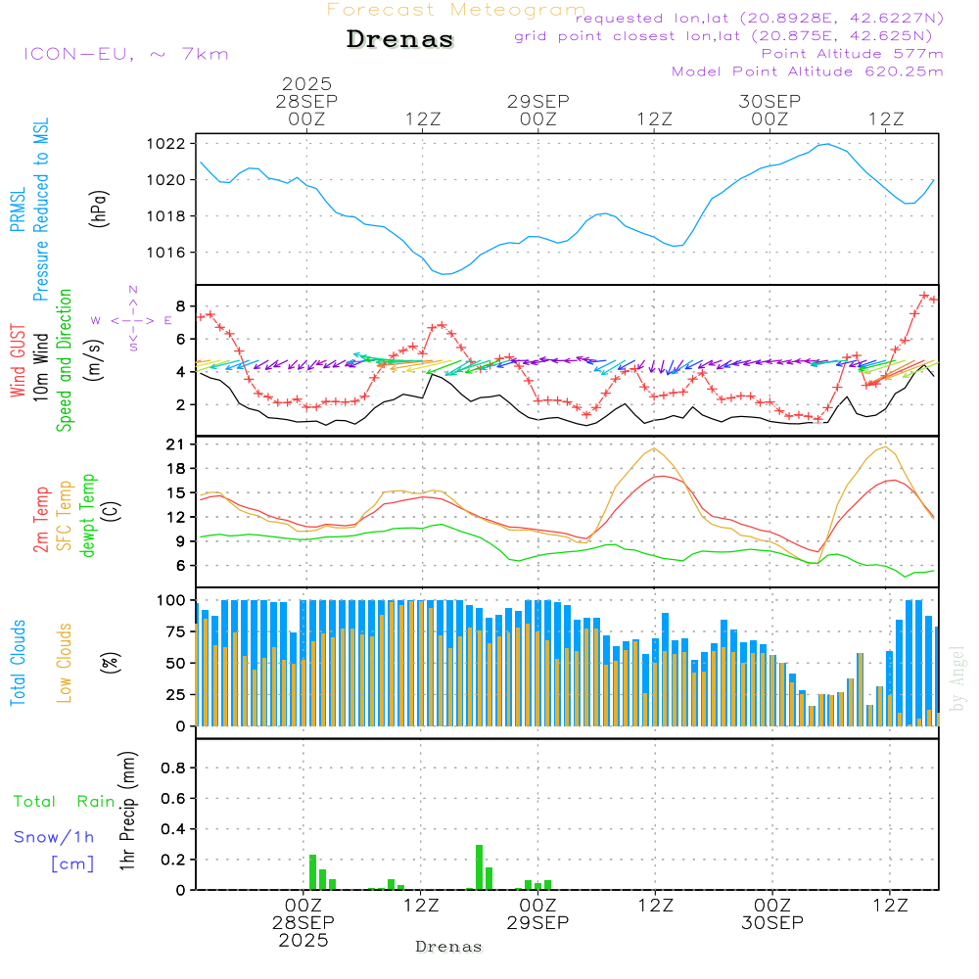Screen dimensions: 979x979
Task: Select the Forecast Meteogram heading
Action: point(455,10)
